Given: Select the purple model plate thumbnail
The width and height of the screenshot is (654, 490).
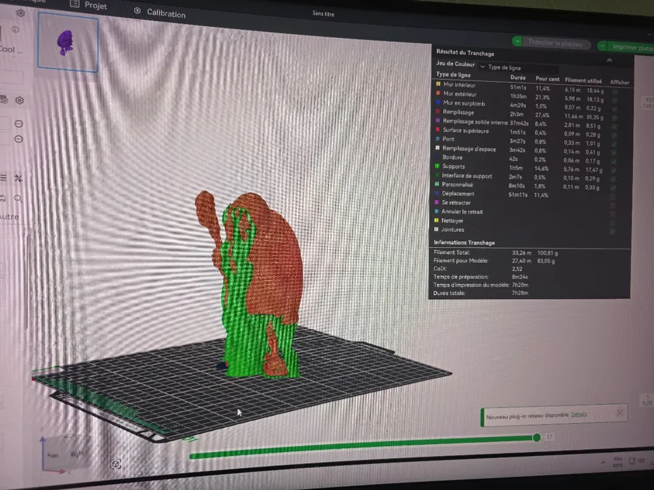Looking at the screenshot, I should [x=68, y=43].
